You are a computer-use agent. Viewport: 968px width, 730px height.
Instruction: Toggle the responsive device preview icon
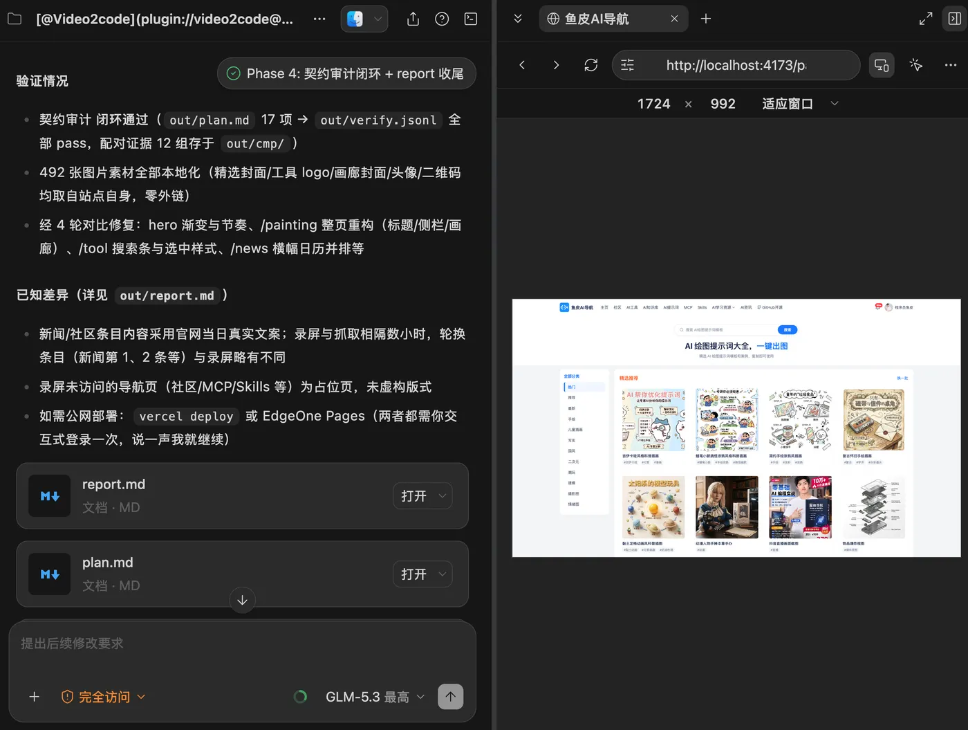point(882,65)
